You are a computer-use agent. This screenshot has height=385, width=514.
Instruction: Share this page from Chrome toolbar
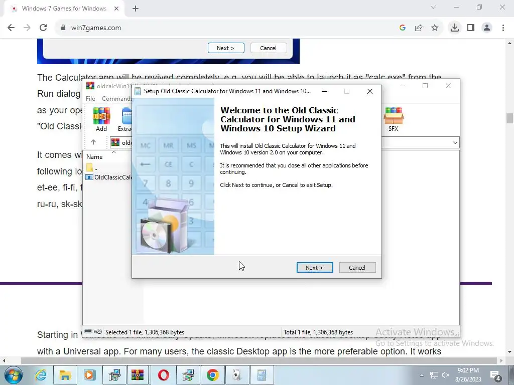tap(419, 28)
